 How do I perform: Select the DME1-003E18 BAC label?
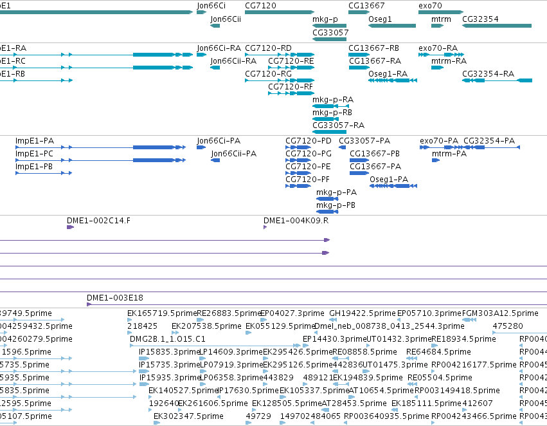[x=115, y=298]
